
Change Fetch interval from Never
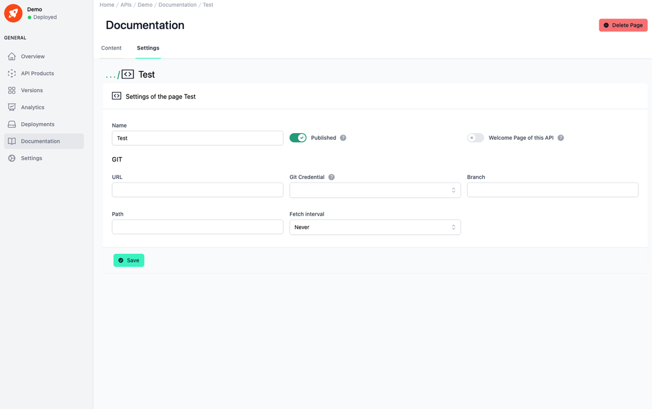point(374,227)
